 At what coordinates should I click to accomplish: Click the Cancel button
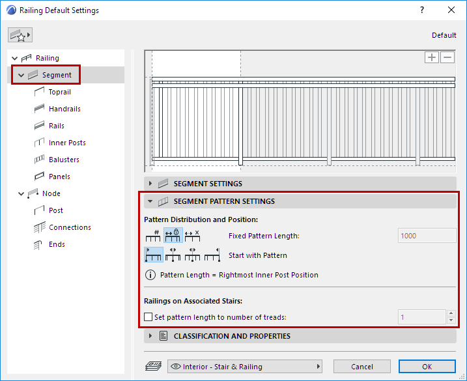[x=361, y=366]
